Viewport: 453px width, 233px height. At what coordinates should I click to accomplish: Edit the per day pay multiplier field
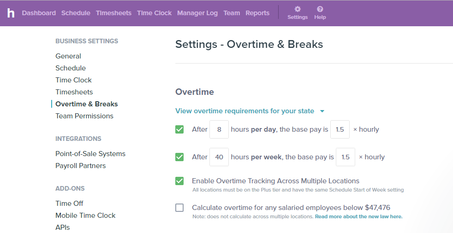pos(340,129)
